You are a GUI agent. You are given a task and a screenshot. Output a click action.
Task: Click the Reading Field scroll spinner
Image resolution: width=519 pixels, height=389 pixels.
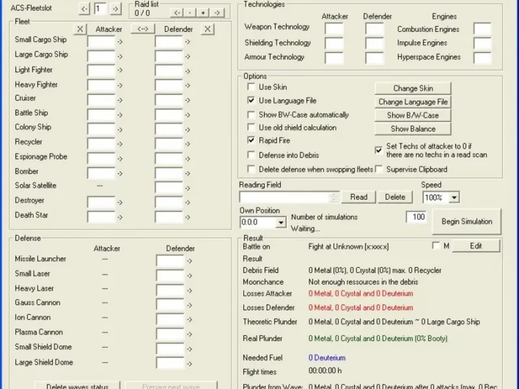tap(335, 197)
